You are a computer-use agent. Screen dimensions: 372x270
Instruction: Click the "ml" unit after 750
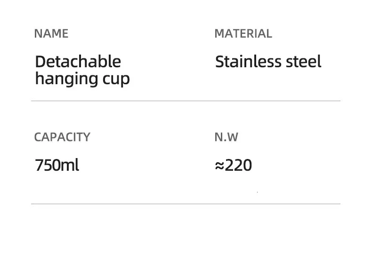tap(72, 165)
